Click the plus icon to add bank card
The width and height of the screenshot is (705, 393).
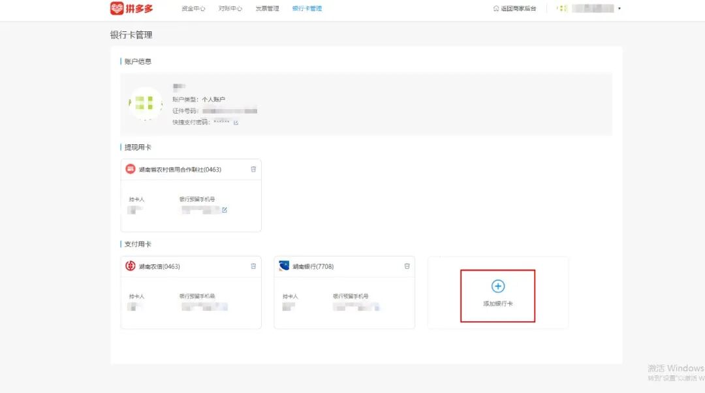coord(497,286)
